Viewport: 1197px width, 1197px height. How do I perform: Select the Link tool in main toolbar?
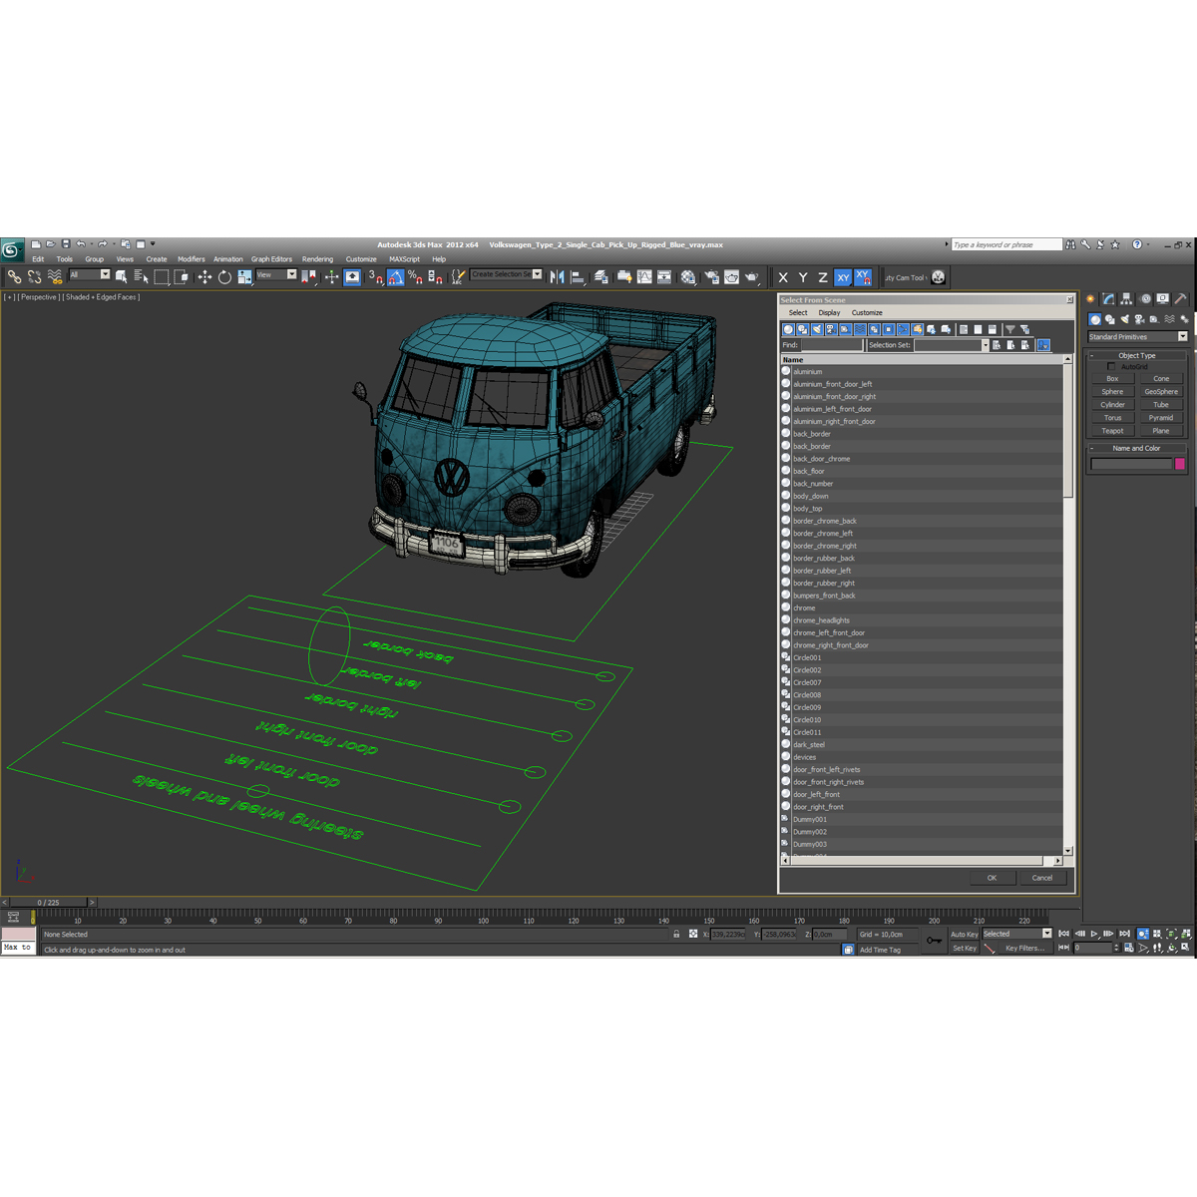[x=14, y=277]
